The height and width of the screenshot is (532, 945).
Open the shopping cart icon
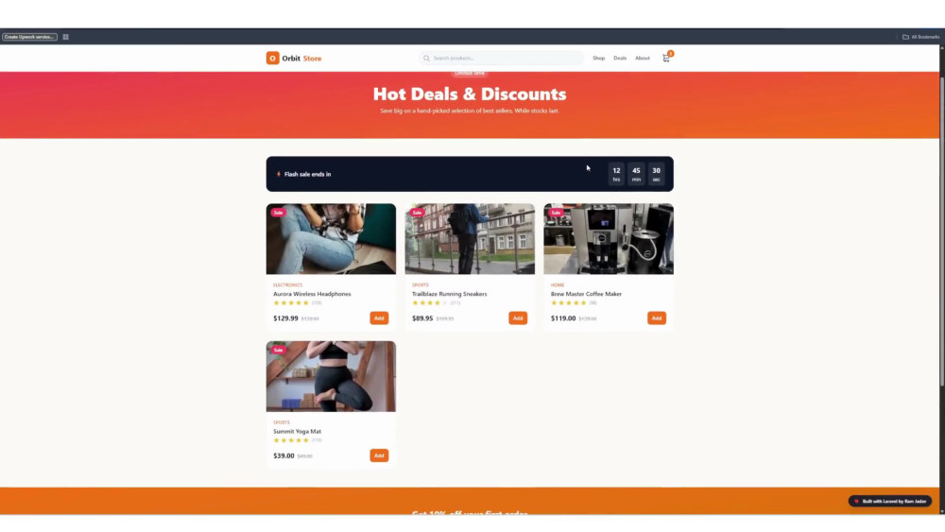tap(666, 58)
